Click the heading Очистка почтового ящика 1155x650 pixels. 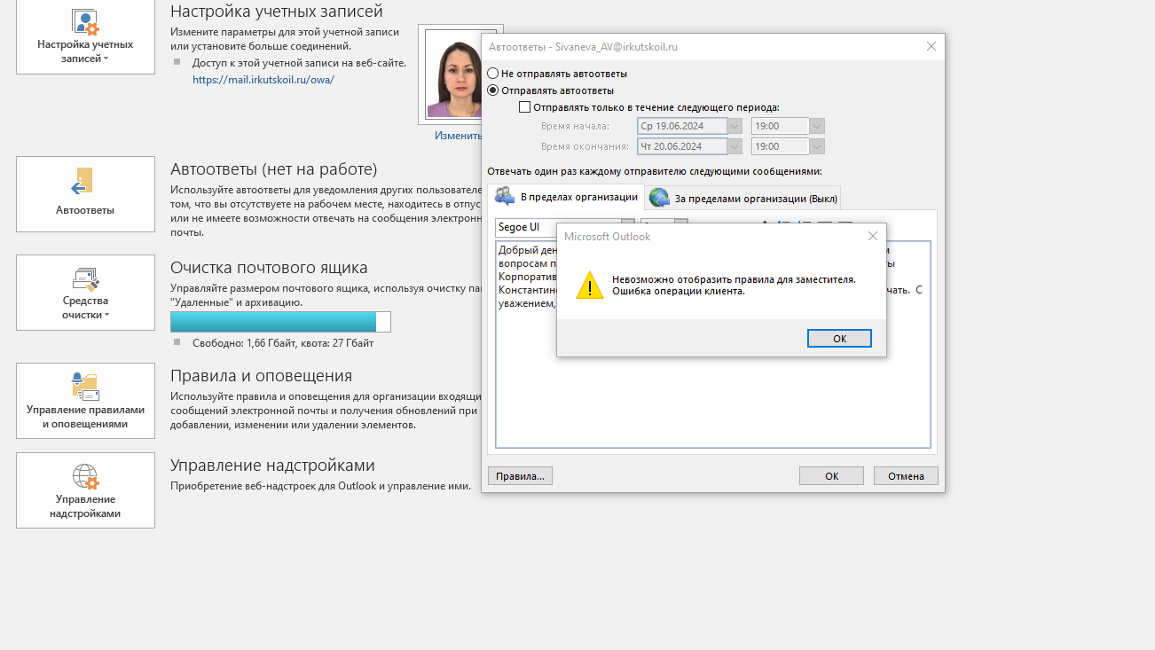[269, 268]
